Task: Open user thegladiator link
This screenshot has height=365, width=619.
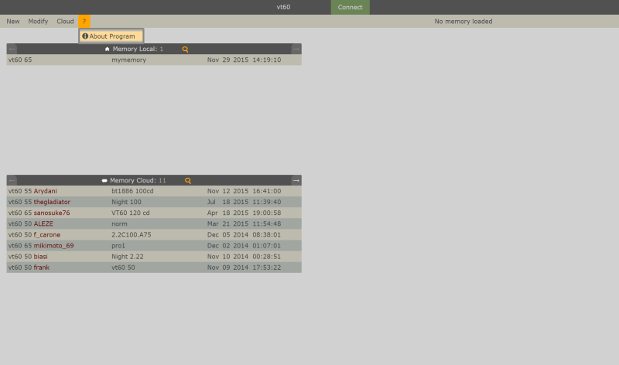Action: click(52, 202)
